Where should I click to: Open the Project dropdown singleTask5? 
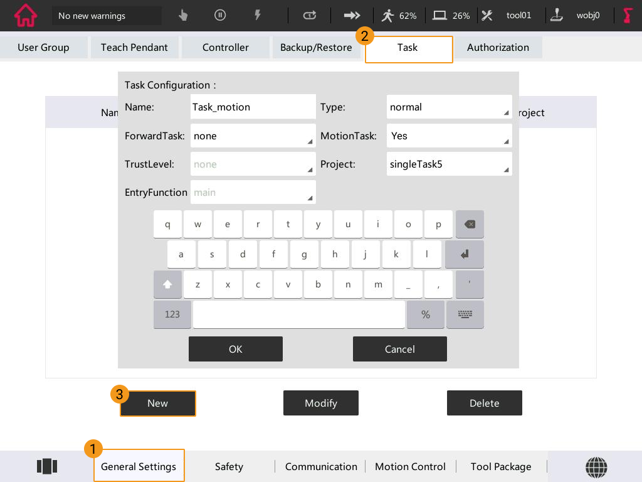(450, 164)
